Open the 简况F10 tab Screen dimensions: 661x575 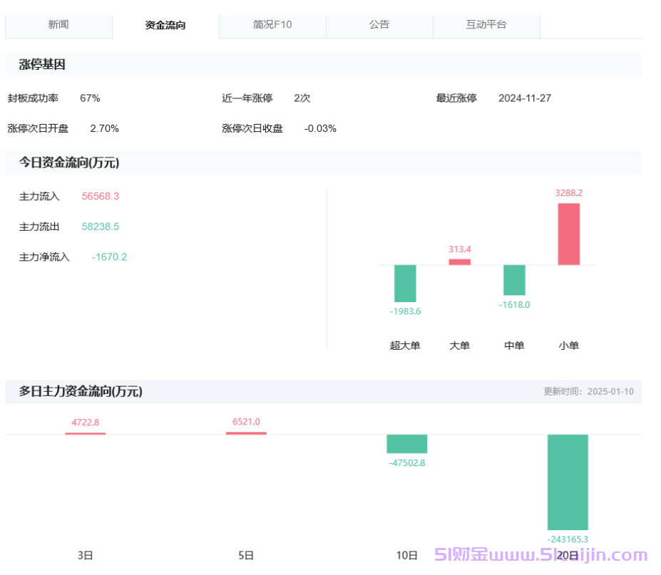(x=272, y=25)
